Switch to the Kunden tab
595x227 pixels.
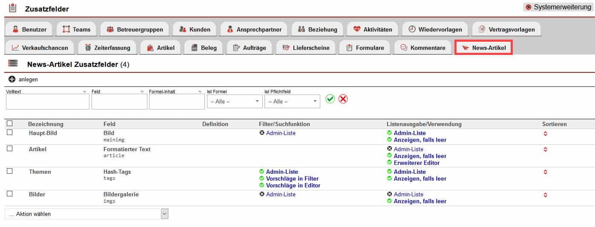click(x=195, y=29)
